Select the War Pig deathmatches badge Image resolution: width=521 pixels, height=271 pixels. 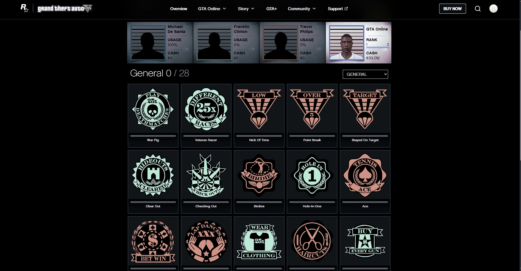[x=153, y=109]
